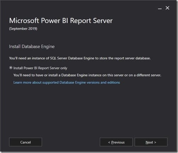The image size is (178, 153).
Task: Continue with the Next button
Action: point(151,142)
